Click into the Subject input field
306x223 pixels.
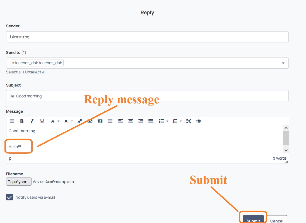coord(147,96)
